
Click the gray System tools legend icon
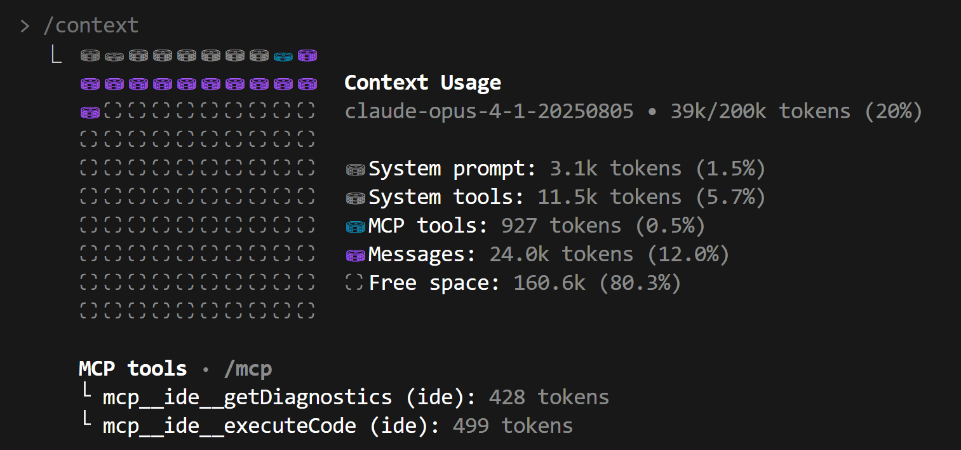point(355,198)
